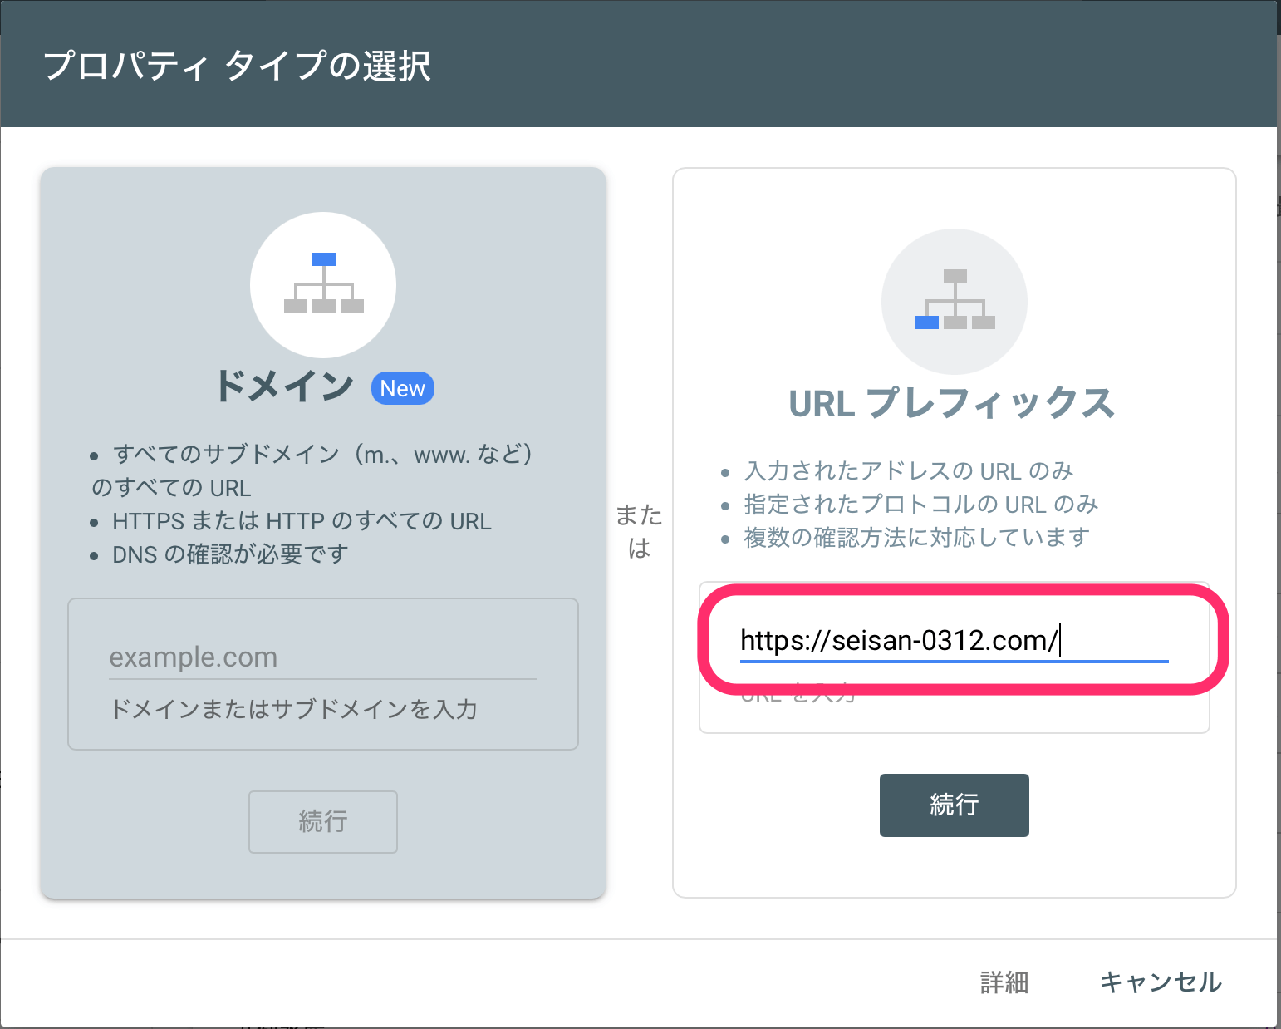Click the blue underline beneath the entered URL
The width and height of the screenshot is (1281, 1029).
pyautogui.click(x=954, y=661)
